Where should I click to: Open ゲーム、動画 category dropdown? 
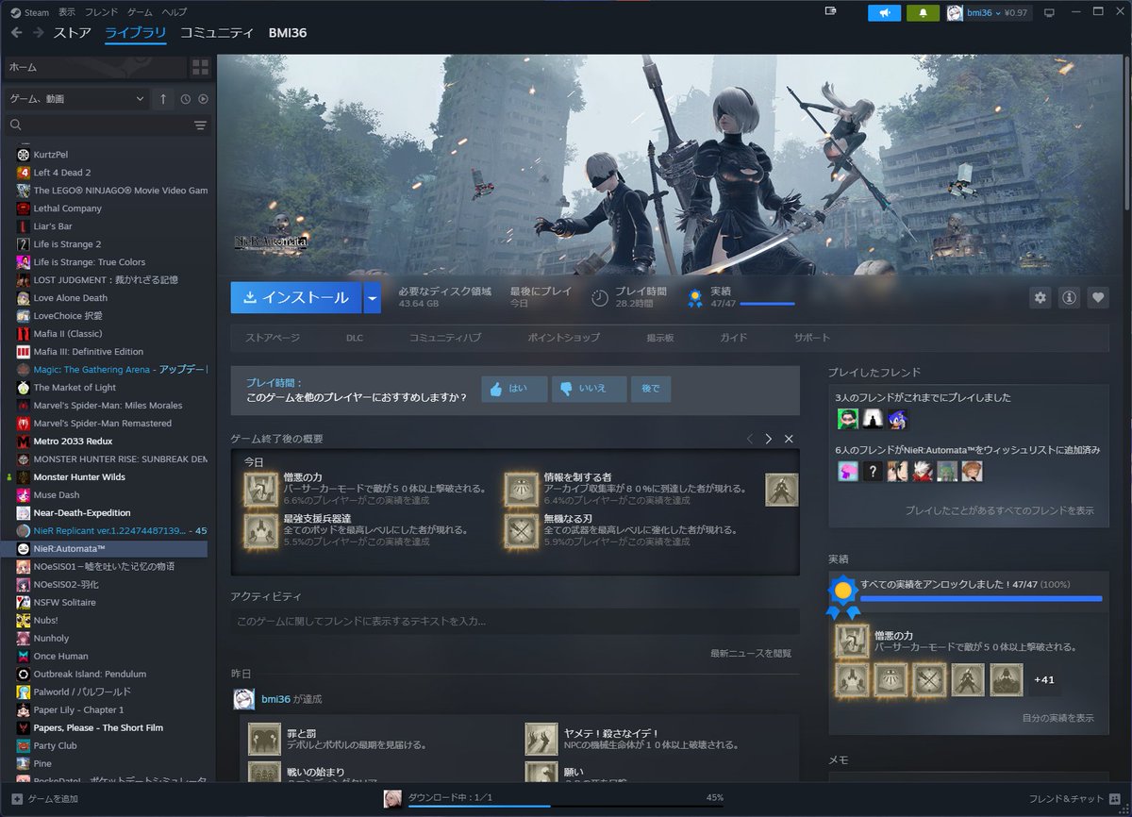click(75, 99)
